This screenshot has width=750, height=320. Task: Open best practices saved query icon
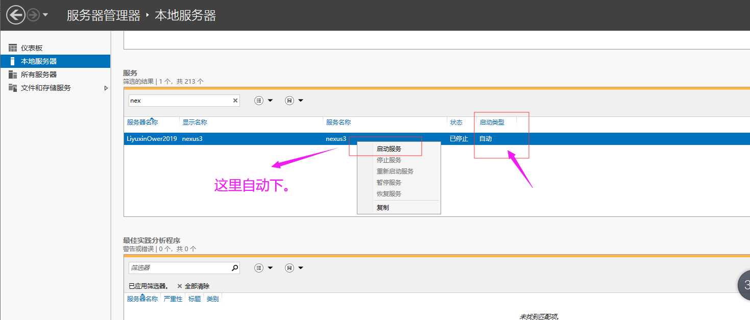289,268
